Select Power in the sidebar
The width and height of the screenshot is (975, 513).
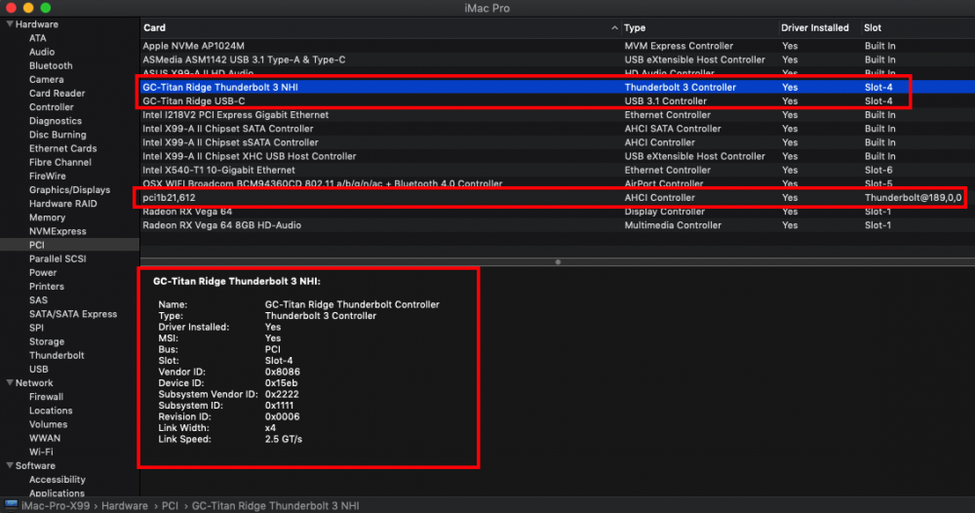42,272
